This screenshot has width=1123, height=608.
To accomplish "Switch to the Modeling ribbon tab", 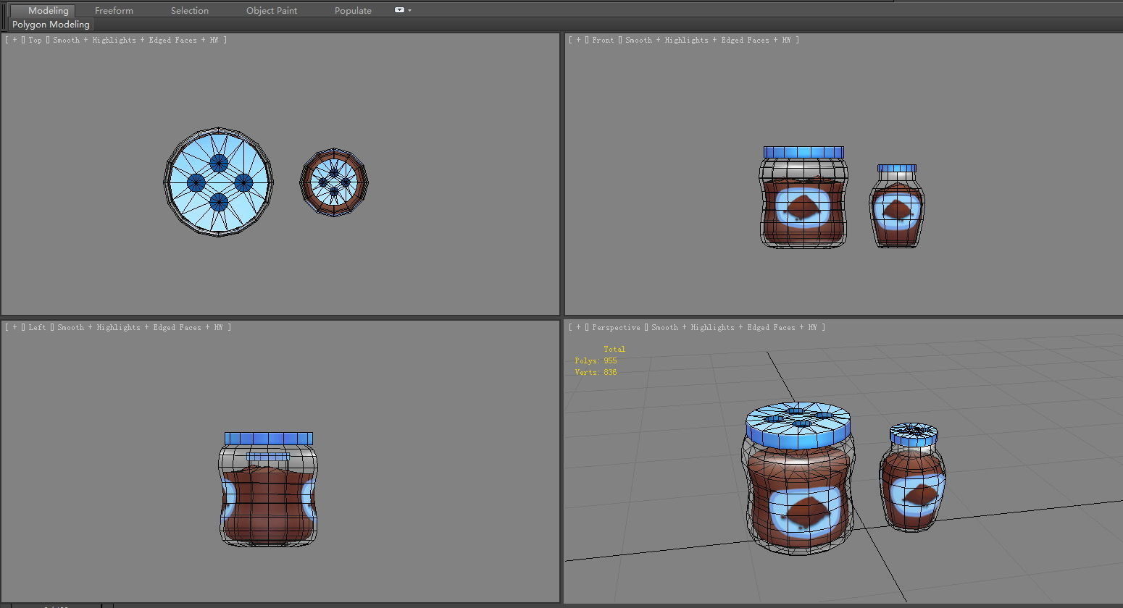I will 42,10.
